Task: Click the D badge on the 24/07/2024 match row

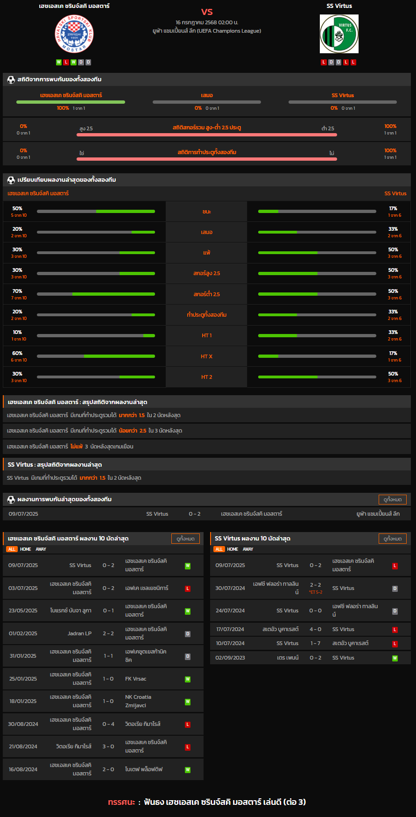Action: [x=395, y=611]
